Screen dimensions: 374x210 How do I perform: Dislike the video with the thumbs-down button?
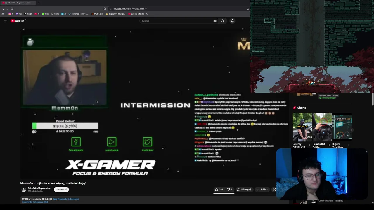tap(229, 190)
